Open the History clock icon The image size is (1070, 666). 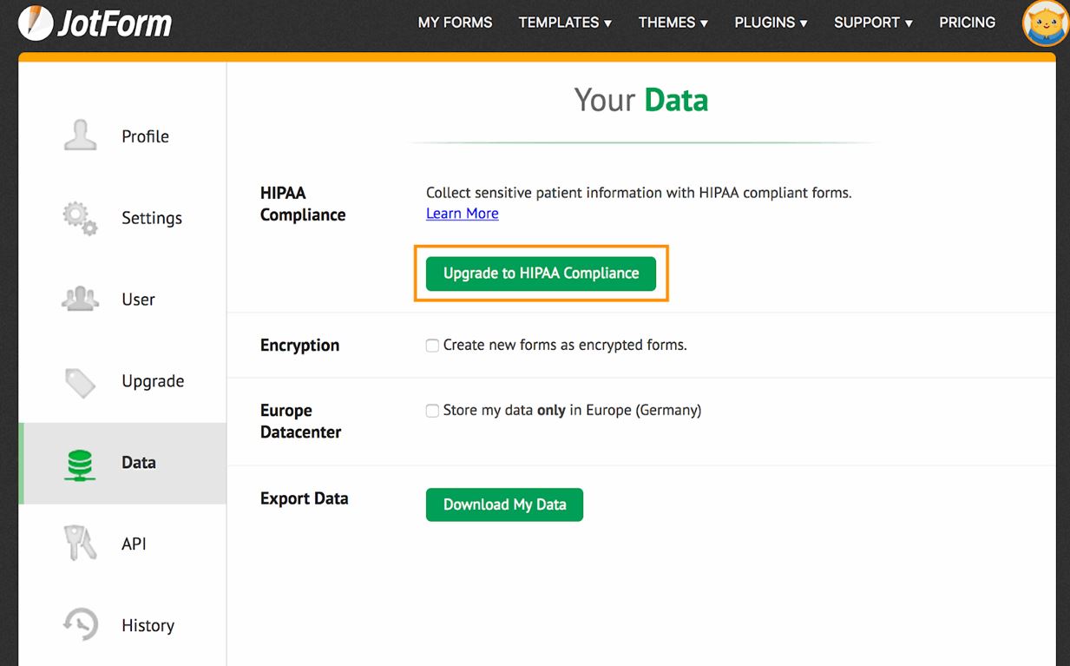pyautogui.click(x=81, y=625)
